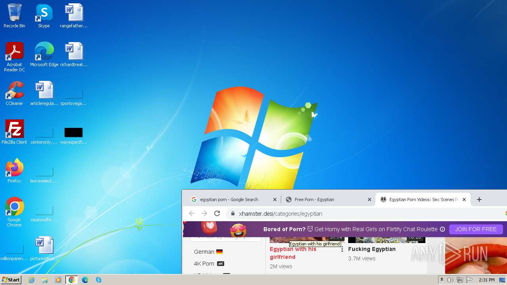Click the taskbar clock showing 2:31 PM
This screenshot has width=507, height=285.
click(x=486, y=280)
